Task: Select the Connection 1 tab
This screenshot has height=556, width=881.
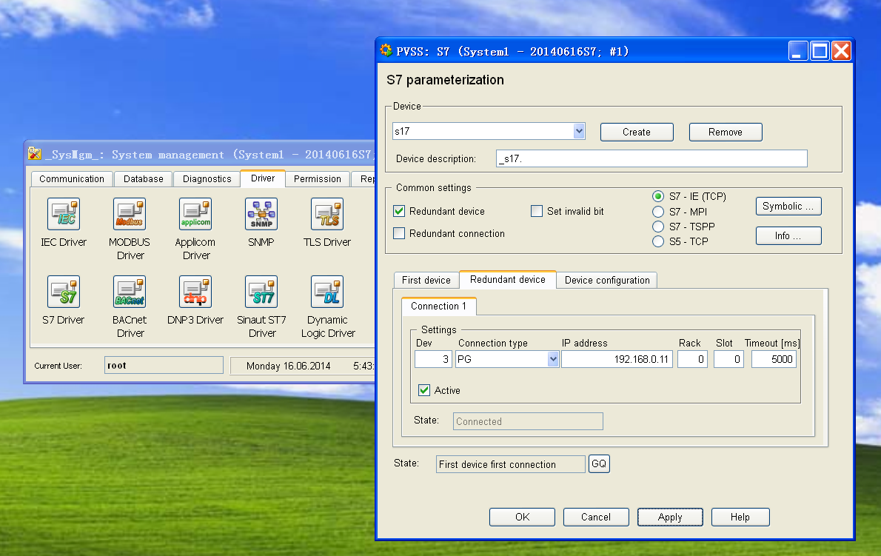Action: pyautogui.click(x=439, y=306)
